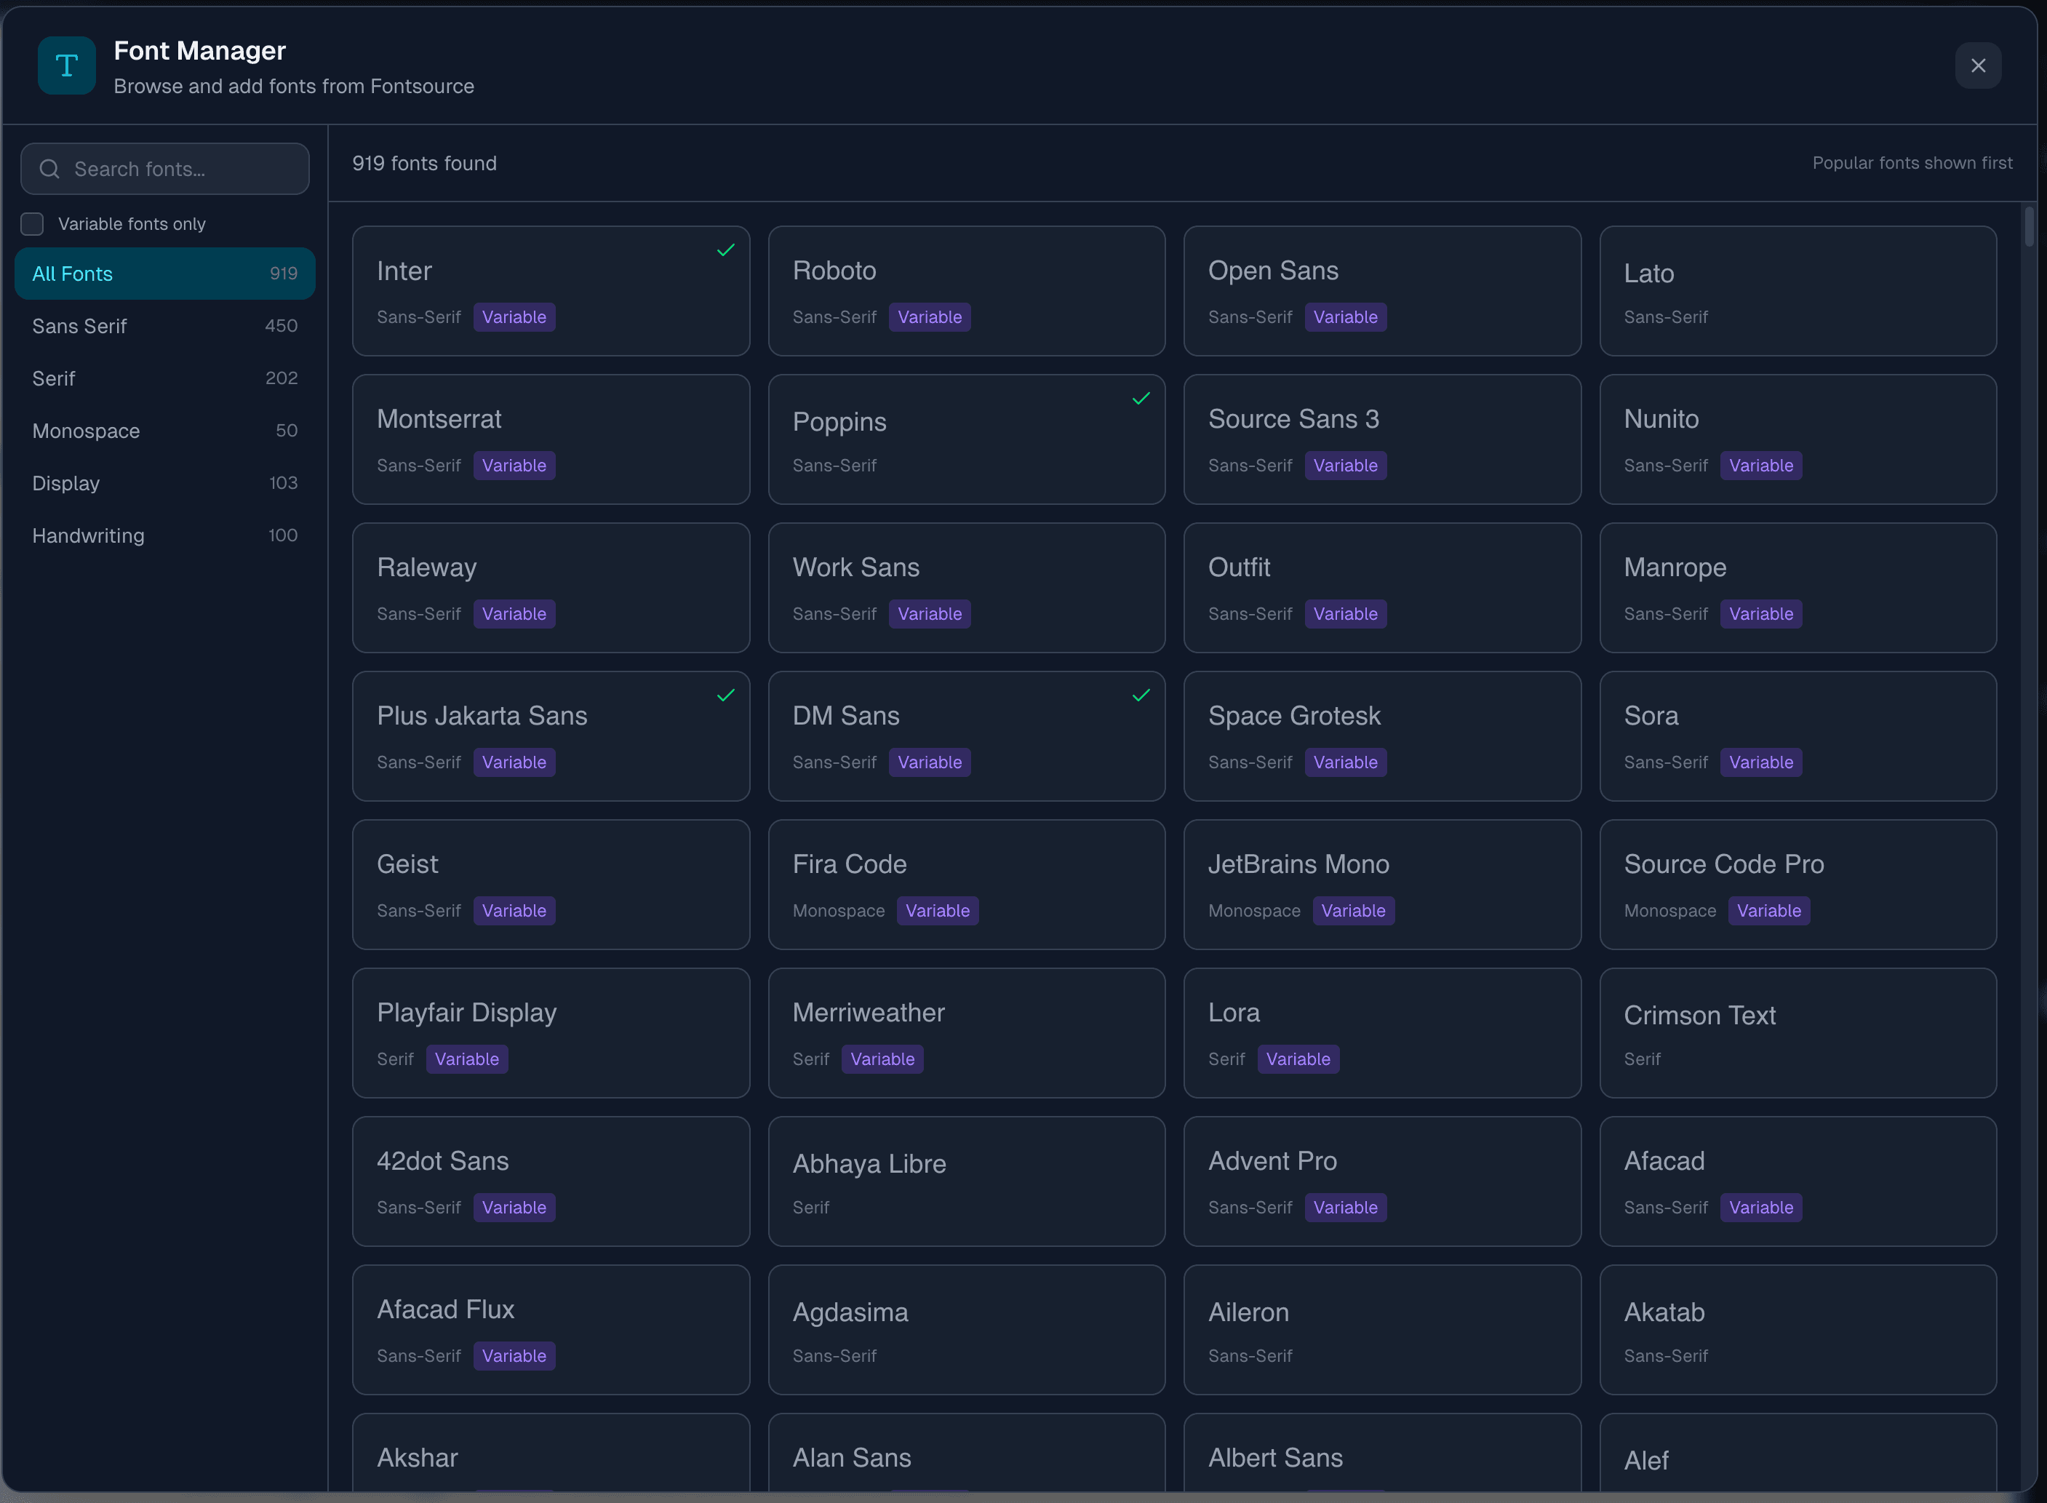Deselect Inter via its checkmark
This screenshot has height=1503, width=2047.
tap(725, 250)
